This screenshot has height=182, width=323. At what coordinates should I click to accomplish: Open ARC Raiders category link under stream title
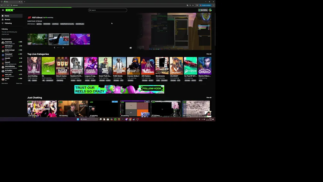pyautogui.click(x=31, y=24)
